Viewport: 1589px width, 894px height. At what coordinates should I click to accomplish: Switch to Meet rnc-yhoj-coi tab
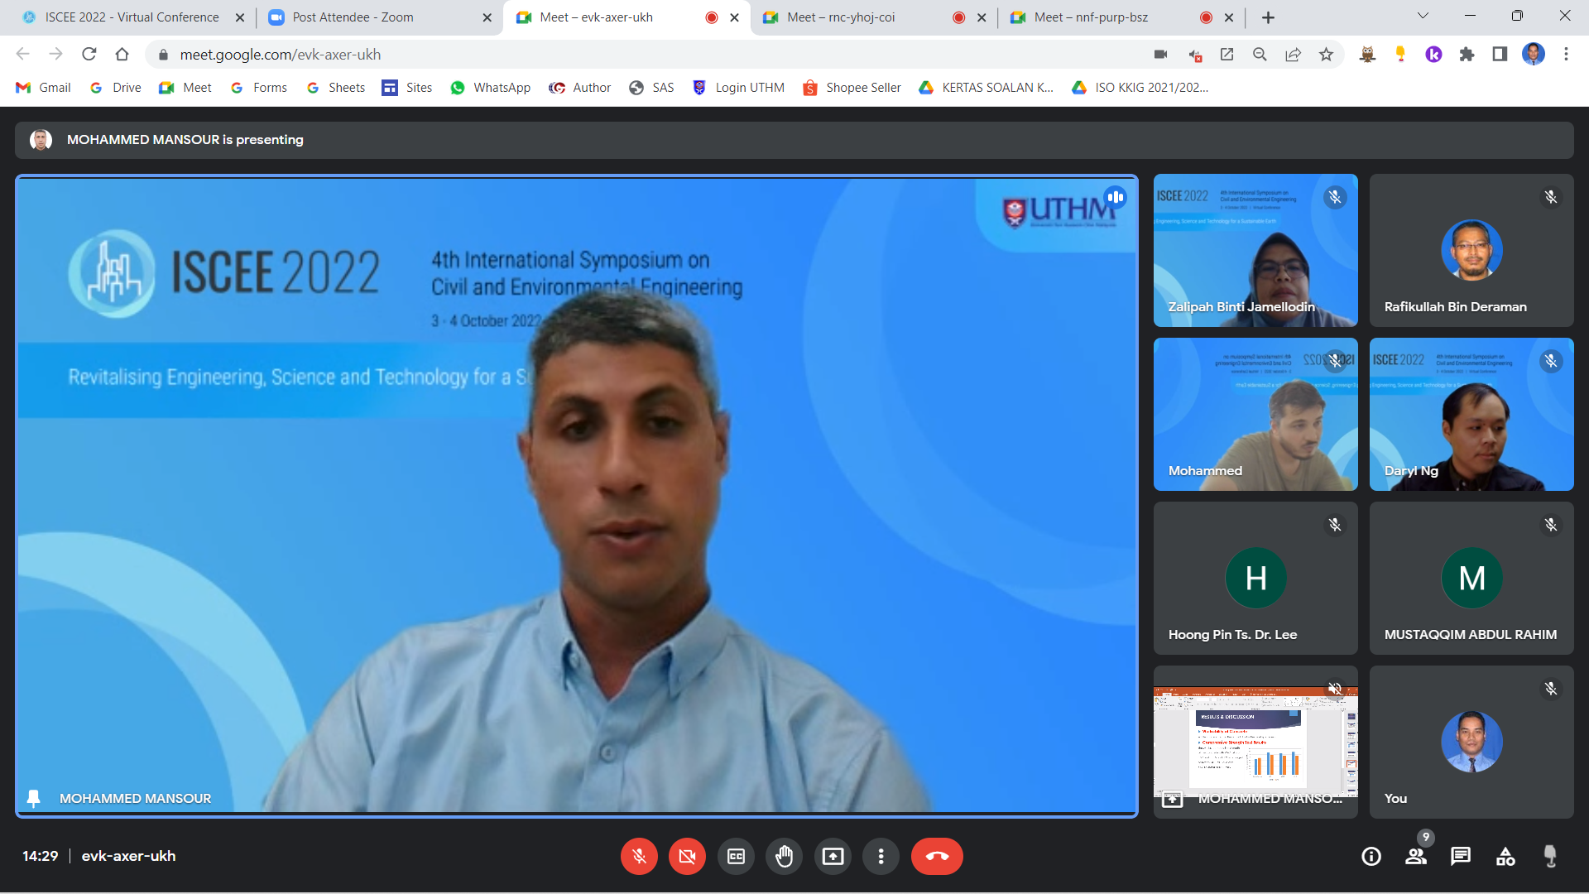(873, 17)
